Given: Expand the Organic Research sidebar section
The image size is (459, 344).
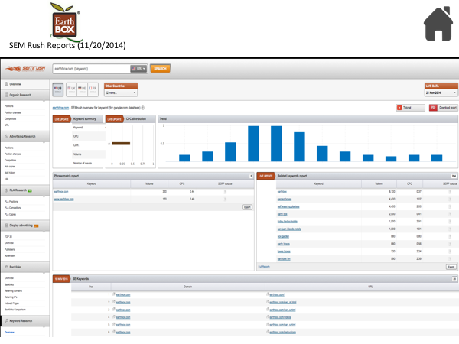Looking at the screenshot, I should coord(24,95).
